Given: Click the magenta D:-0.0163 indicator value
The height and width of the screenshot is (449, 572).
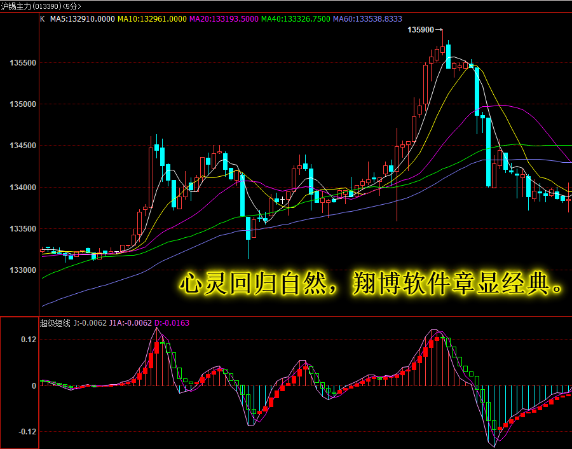Looking at the screenshot, I should tap(172, 323).
